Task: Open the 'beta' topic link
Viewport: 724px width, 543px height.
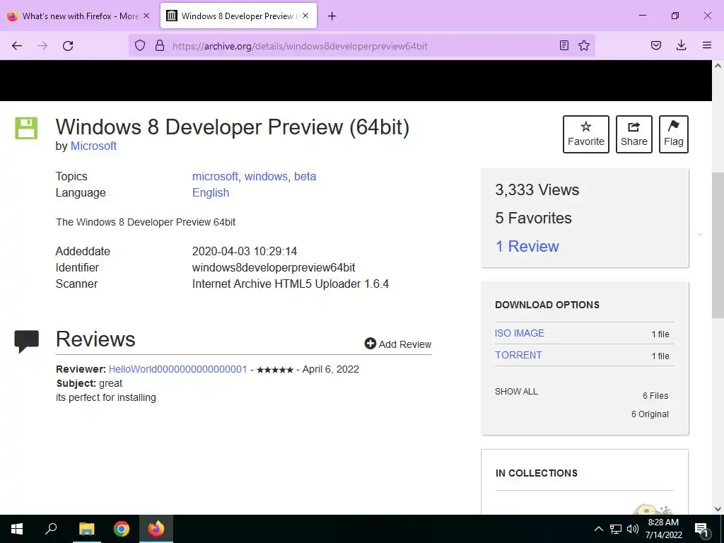Action: click(305, 176)
